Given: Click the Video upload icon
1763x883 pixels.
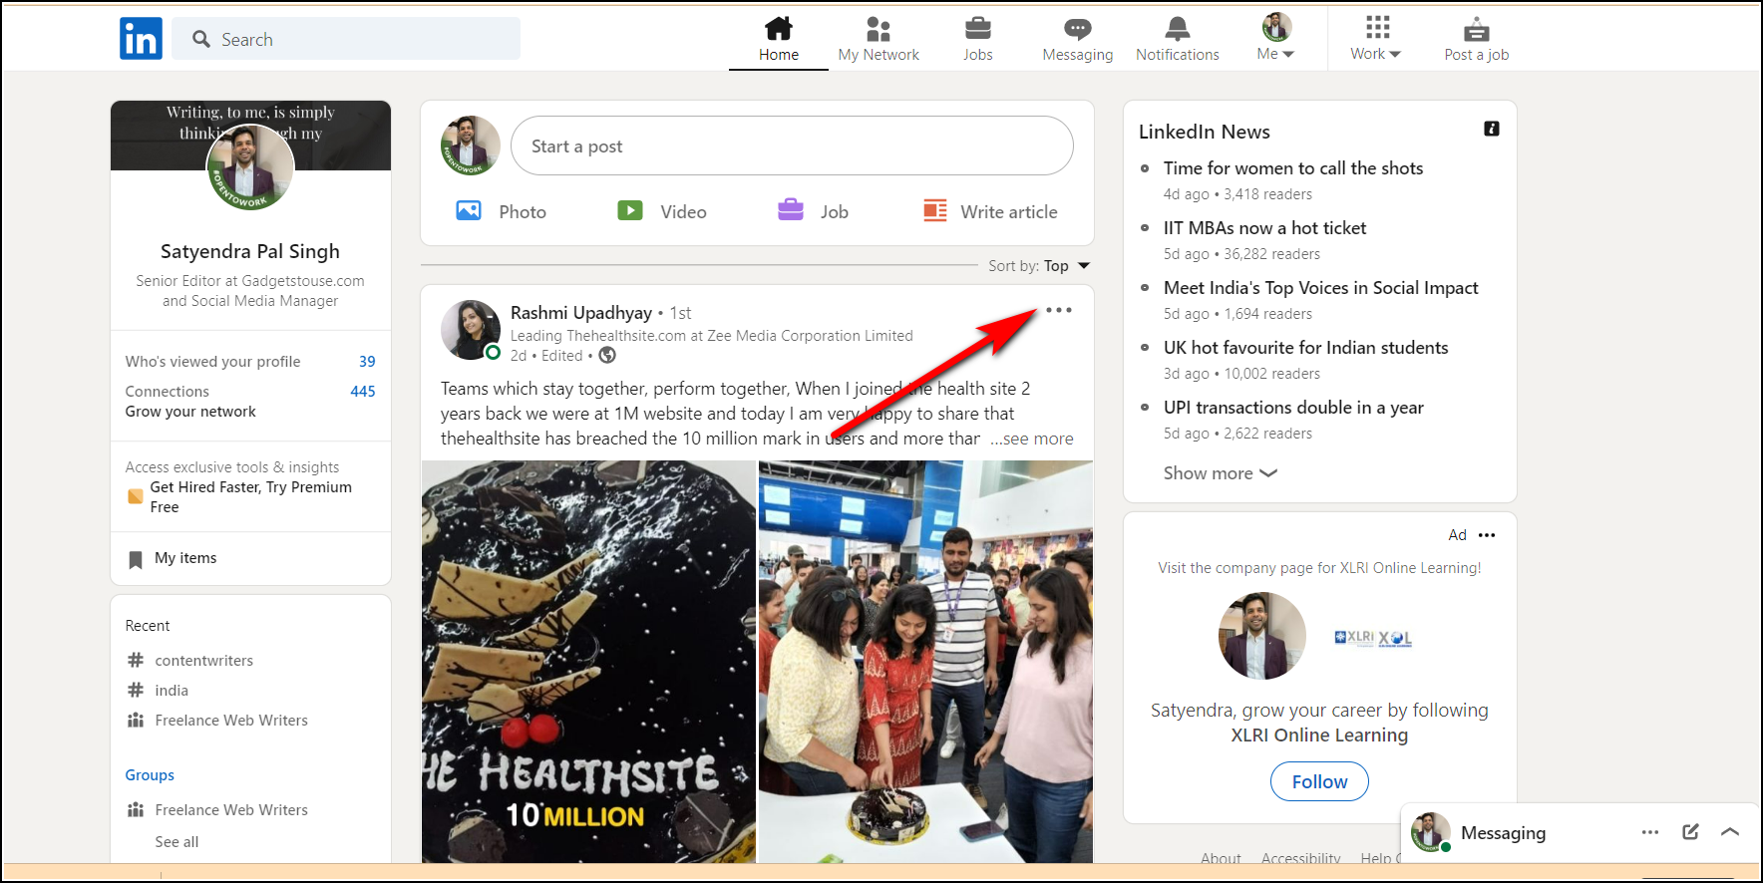Looking at the screenshot, I should pyautogui.click(x=630, y=210).
